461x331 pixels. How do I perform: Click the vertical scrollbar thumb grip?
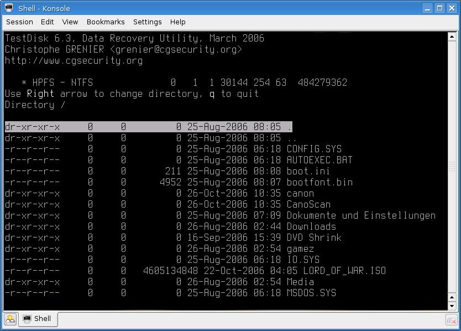point(452,167)
